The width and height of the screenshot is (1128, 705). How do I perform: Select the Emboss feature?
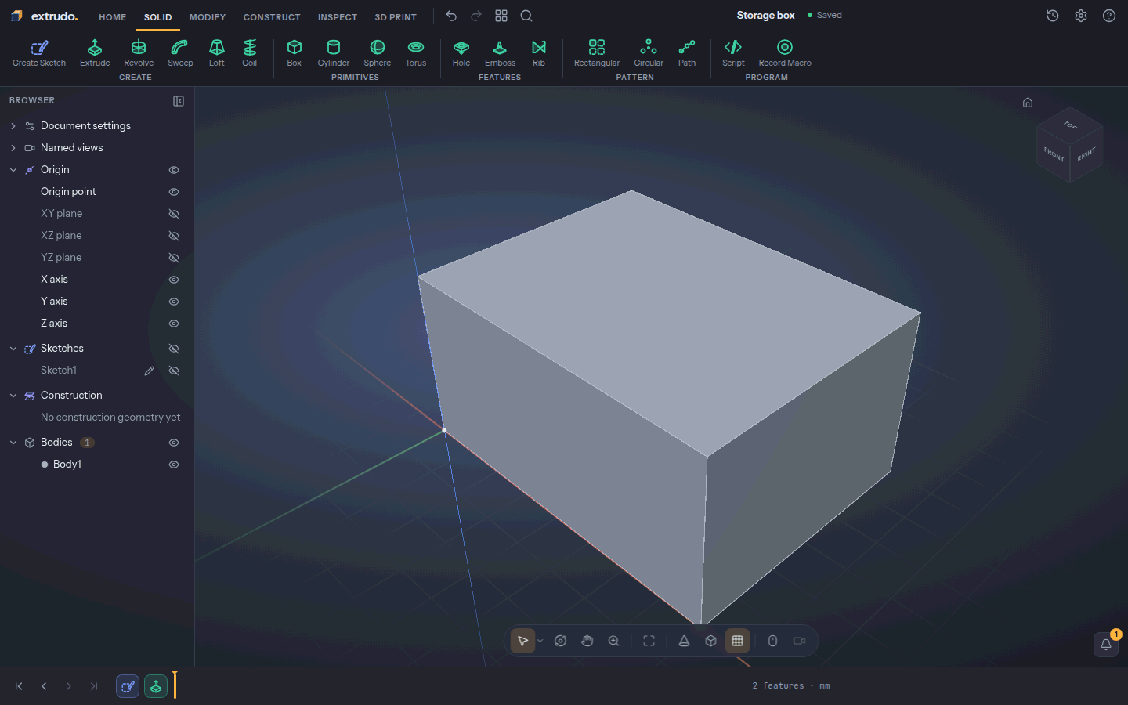click(500, 53)
